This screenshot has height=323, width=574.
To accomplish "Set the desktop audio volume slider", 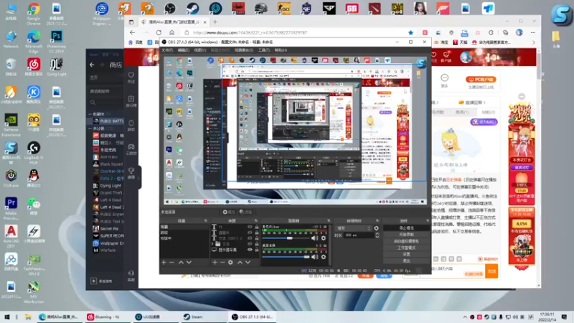I will point(286,257).
